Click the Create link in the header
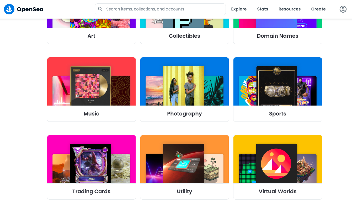Viewport: 352px width, 204px height. pos(318,9)
